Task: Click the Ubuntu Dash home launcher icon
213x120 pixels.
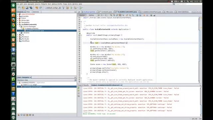Action: pyautogui.click(x=13, y=5)
